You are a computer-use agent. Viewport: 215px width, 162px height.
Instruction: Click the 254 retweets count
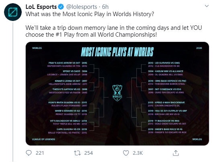(88, 153)
